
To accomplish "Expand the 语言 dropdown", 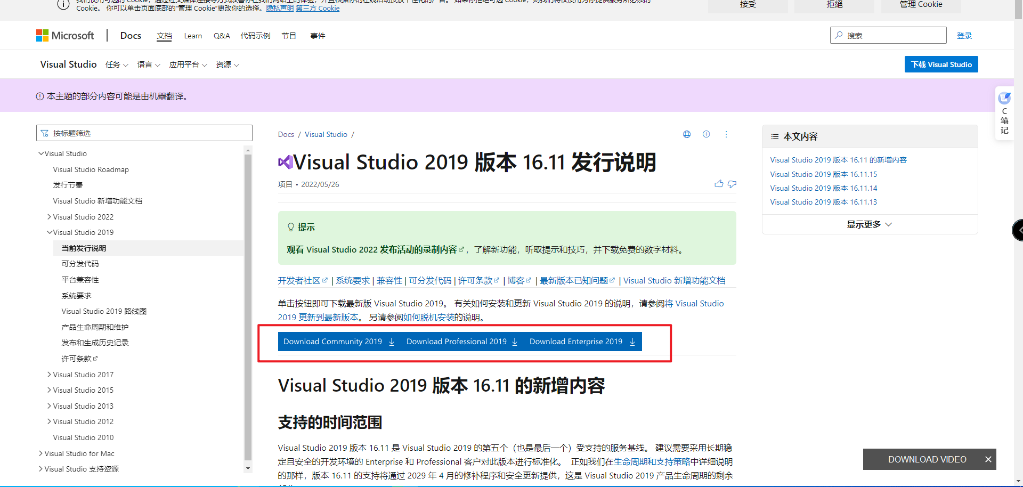I will click(x=149, y=64).
